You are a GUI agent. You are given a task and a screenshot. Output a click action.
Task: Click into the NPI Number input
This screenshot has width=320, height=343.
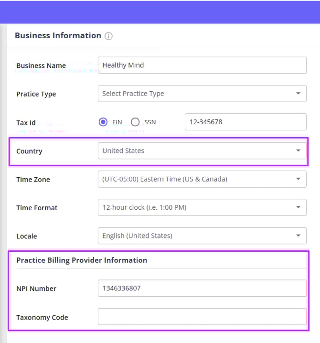pos(202,288)
